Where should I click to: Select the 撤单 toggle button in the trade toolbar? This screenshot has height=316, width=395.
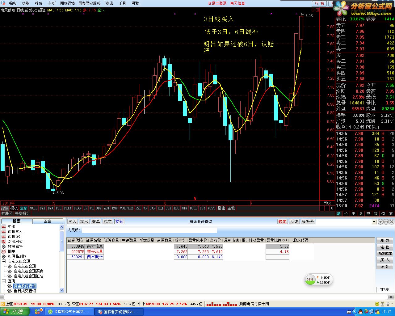pyautogui.click(x=96, y=221)
